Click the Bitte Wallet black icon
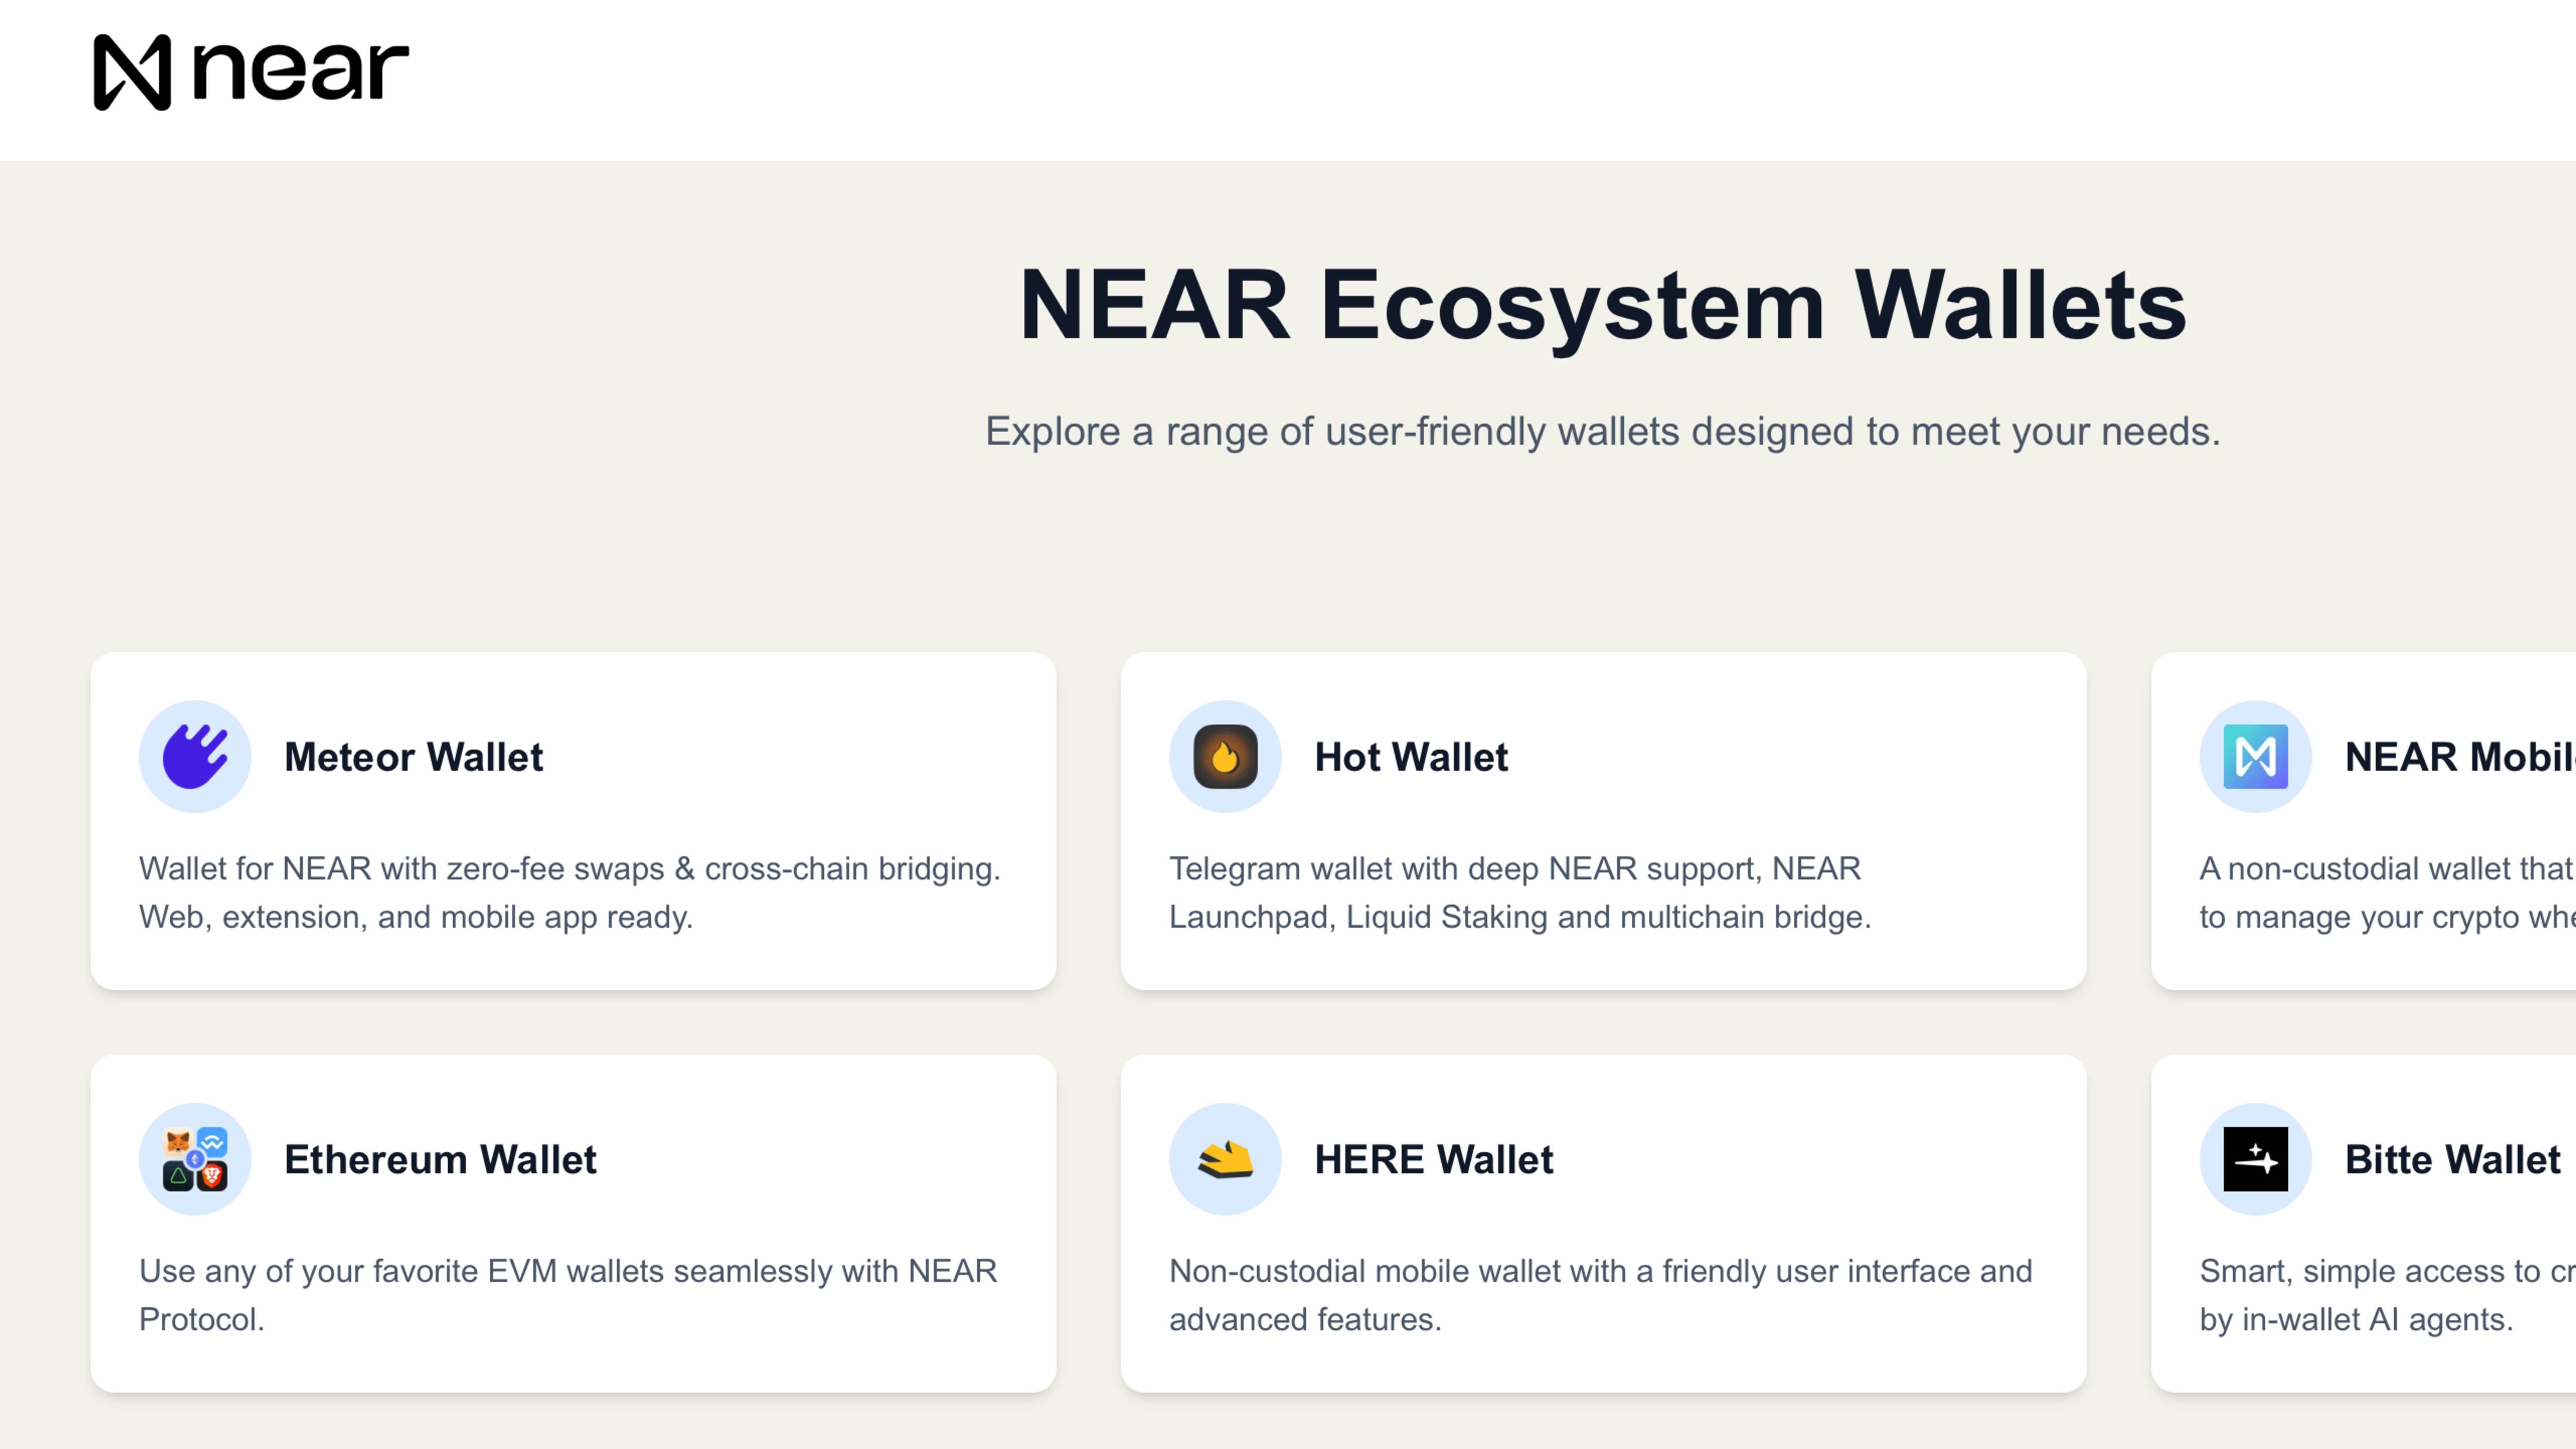Image resolution: width=2576 pixels, height=1449 pixels. 2255,1159
